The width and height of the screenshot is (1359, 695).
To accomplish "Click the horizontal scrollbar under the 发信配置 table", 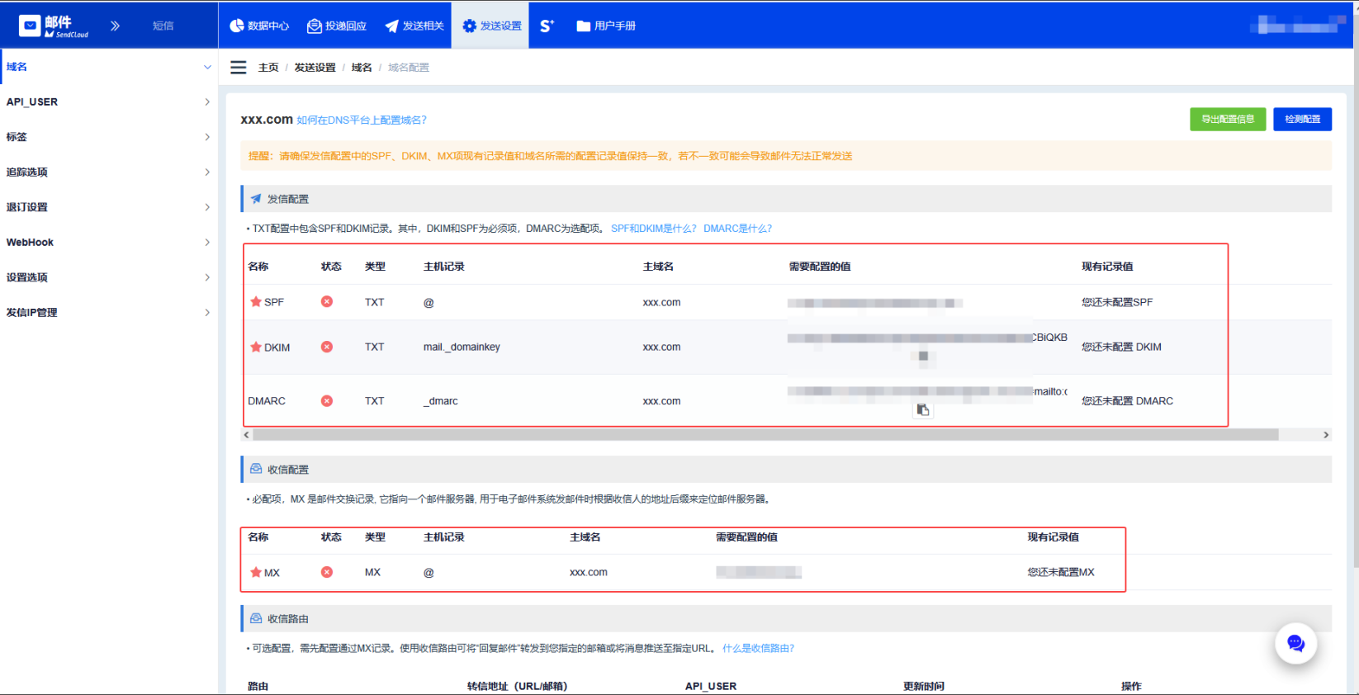I will point(765,435).
